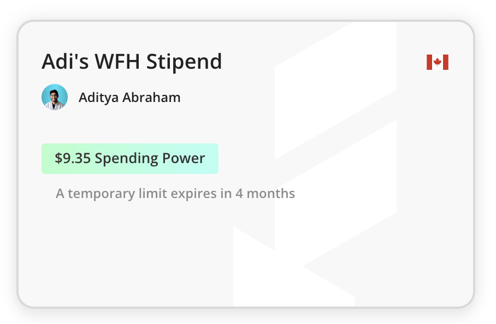The image size is (496, 324).
Task: Click the first name "Aditya"
Action: 98,98
